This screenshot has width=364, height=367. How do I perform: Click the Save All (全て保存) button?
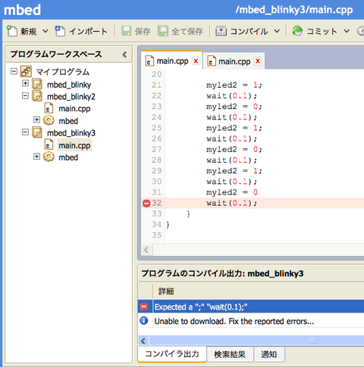click(180, 31)
